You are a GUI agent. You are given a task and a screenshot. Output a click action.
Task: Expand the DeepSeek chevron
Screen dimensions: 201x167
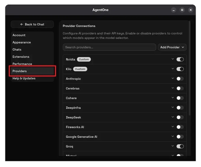[173, 117]
